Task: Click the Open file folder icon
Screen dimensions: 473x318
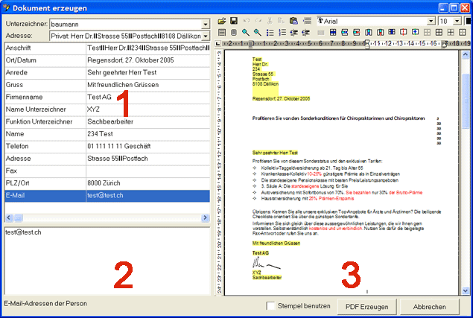Action: (221, 21)
